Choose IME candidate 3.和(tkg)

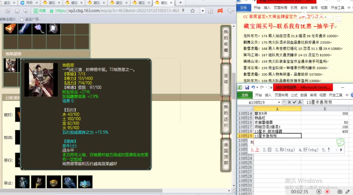(285, 150)
